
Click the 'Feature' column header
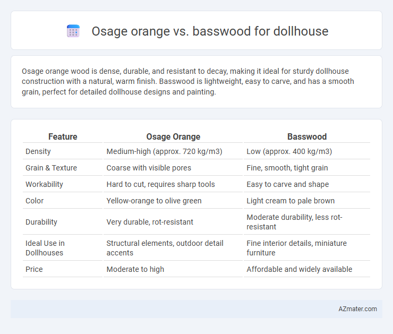tap(63, 137)
